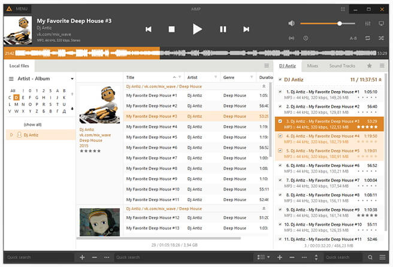Mute sound via the speaker icon
393x267 pixels.
point(291,23)
